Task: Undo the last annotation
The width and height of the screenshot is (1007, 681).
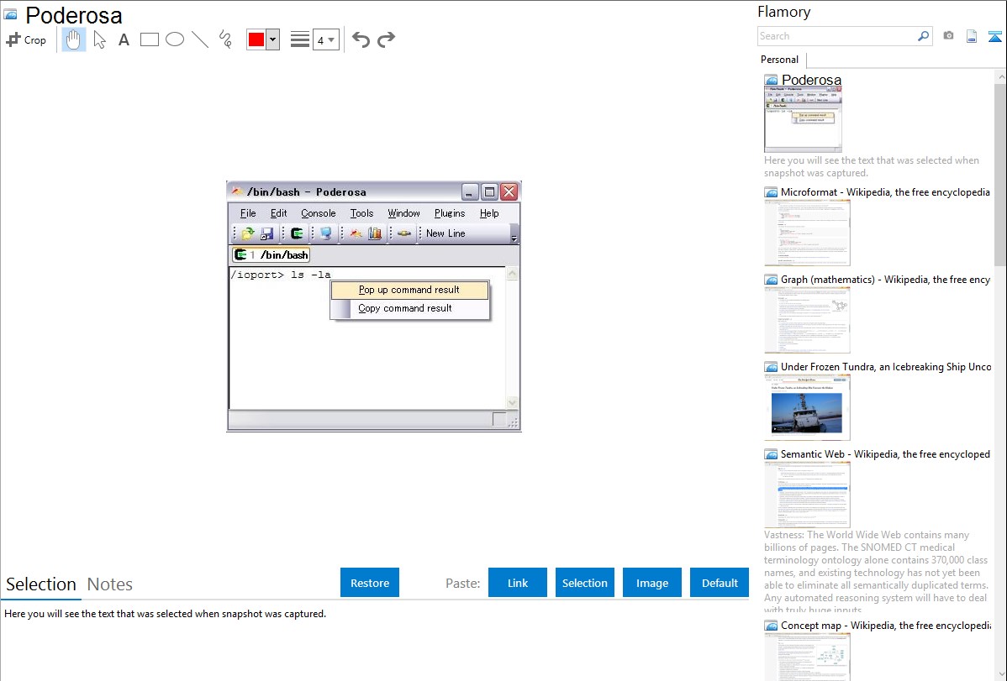Action: [361, 39]
